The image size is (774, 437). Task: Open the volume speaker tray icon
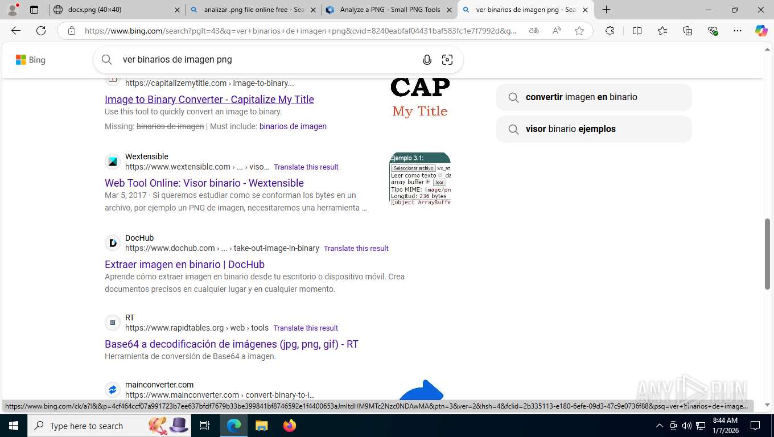687,426
